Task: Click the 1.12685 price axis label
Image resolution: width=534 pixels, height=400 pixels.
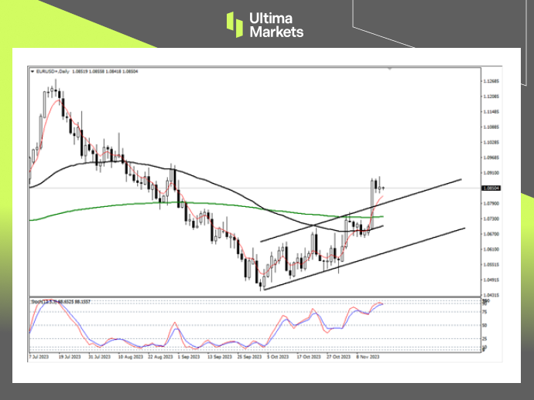Action: tap(490, 81)
